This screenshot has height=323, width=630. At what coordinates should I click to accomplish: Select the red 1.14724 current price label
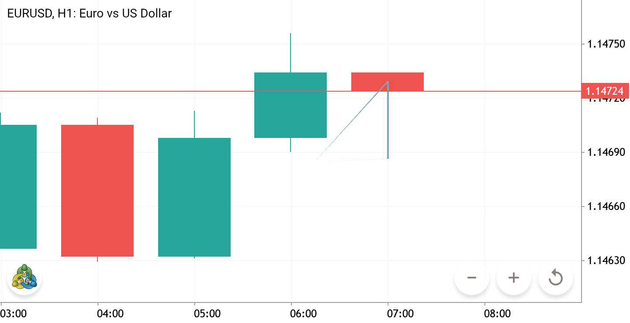(606, 91)
